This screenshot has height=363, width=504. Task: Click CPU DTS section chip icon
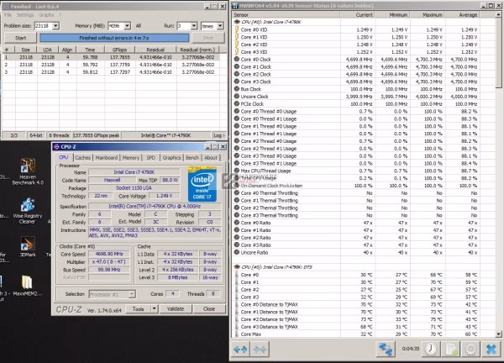coord(237,267)
